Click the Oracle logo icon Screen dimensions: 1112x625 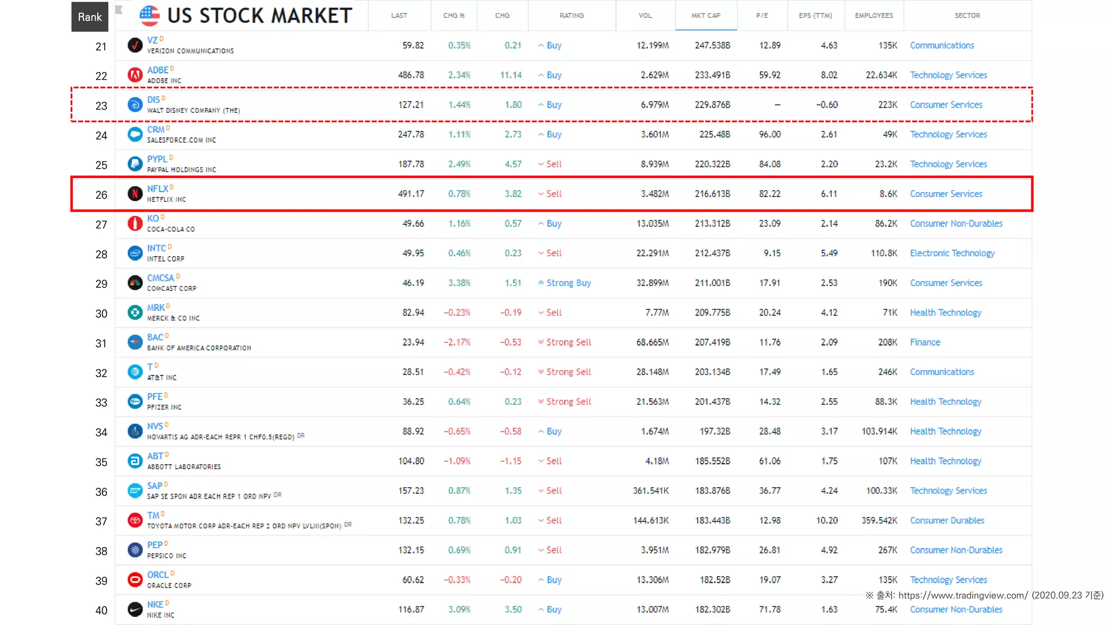135,579
